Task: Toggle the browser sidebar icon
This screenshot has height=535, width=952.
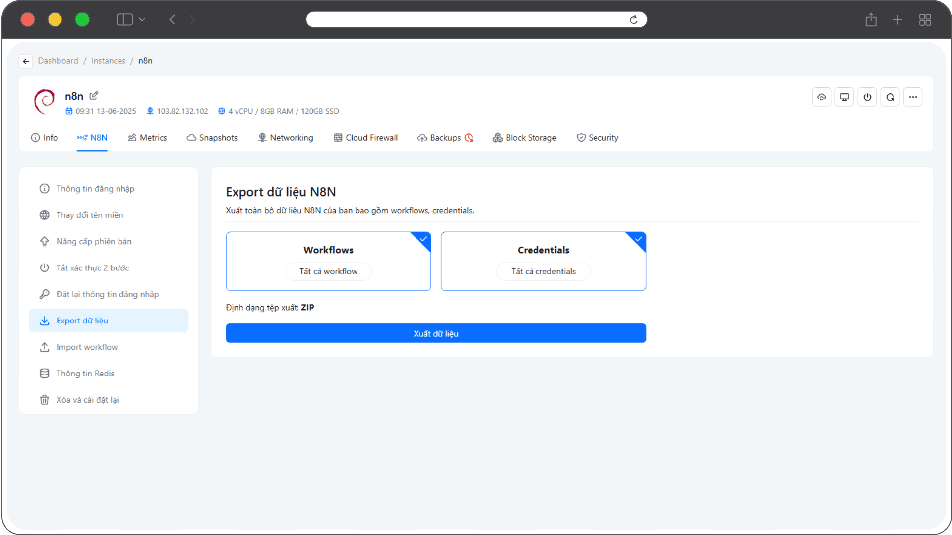Action: click(124, 19)
